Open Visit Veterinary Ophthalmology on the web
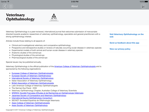 pyautogui.click(x=128, y=35)
